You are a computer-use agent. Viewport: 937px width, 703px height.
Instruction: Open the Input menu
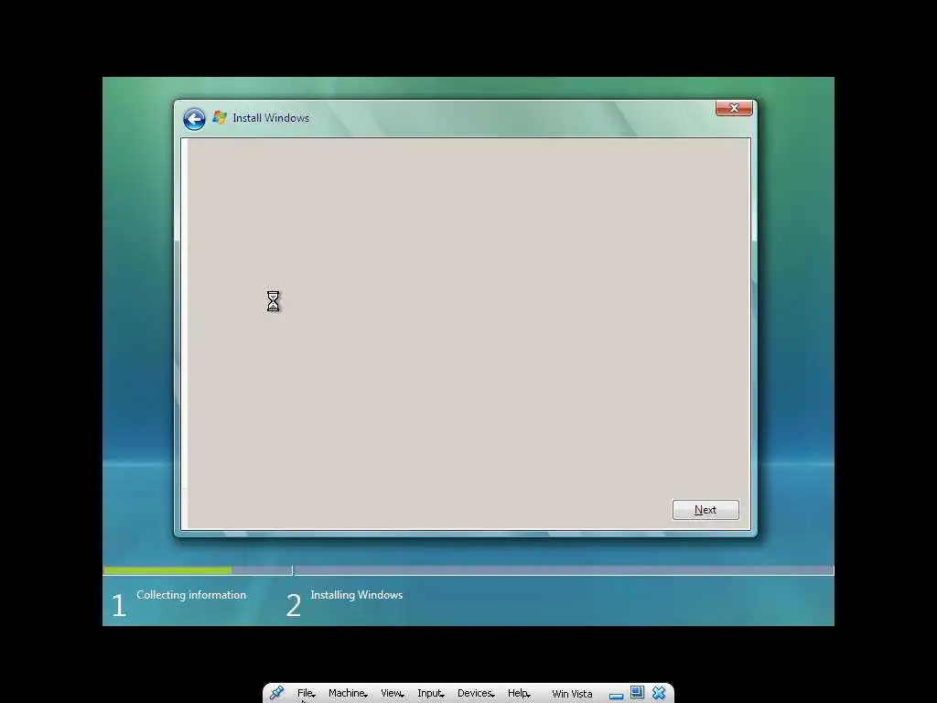pyautogui.click(x=431, y=694)
